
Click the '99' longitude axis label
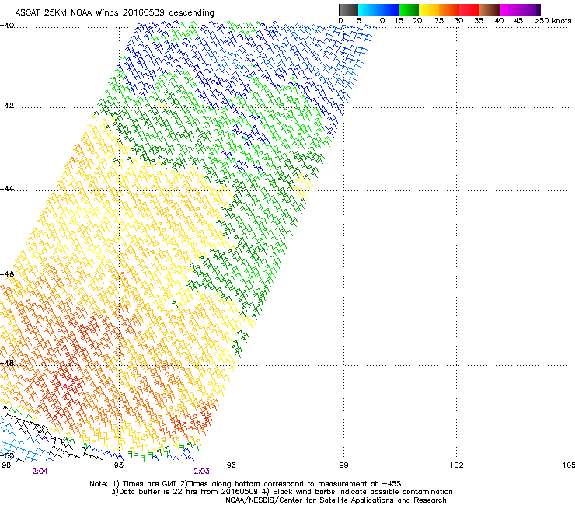coord(343,465)
